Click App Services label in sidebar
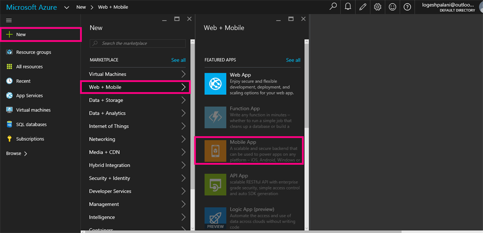 [30, 96]
